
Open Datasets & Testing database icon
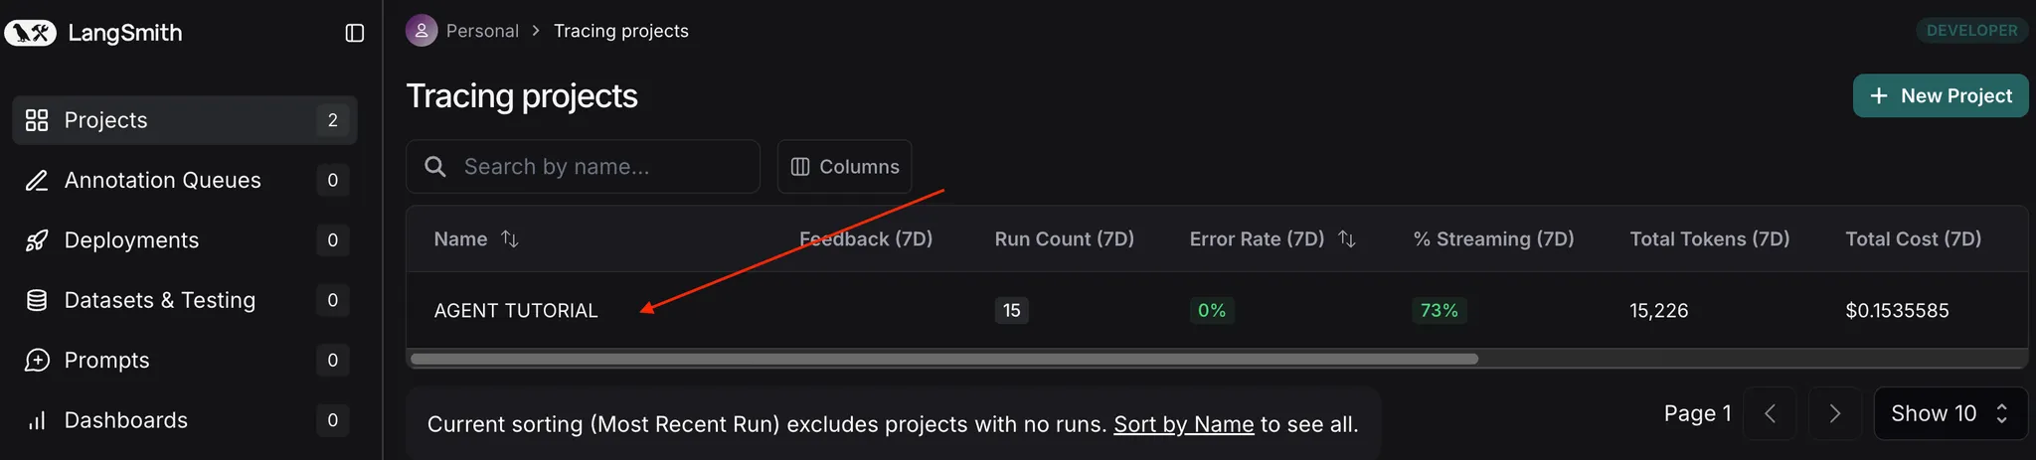click(37, 300)
